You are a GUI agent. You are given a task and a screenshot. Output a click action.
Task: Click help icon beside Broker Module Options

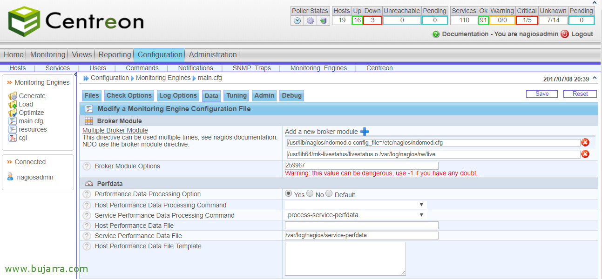tap(87, 166)
